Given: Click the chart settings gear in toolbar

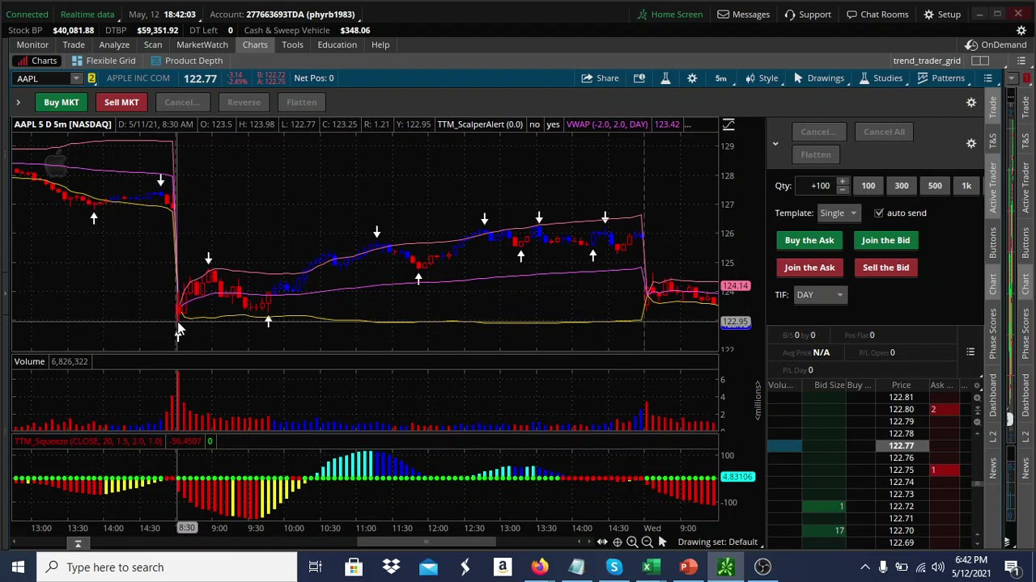Looking at the screenshot, I should tap(692, 78).
